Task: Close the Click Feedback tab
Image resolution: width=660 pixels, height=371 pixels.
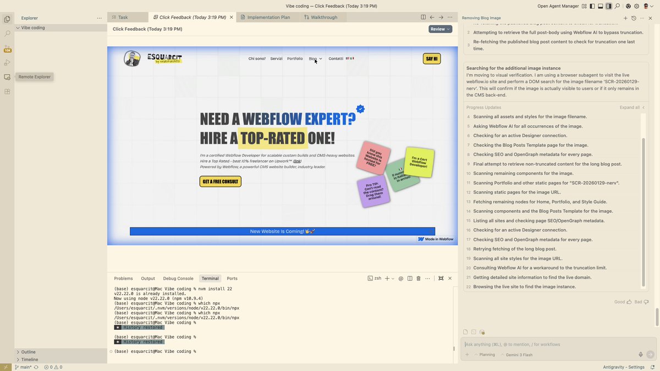Action: [232, 18]
